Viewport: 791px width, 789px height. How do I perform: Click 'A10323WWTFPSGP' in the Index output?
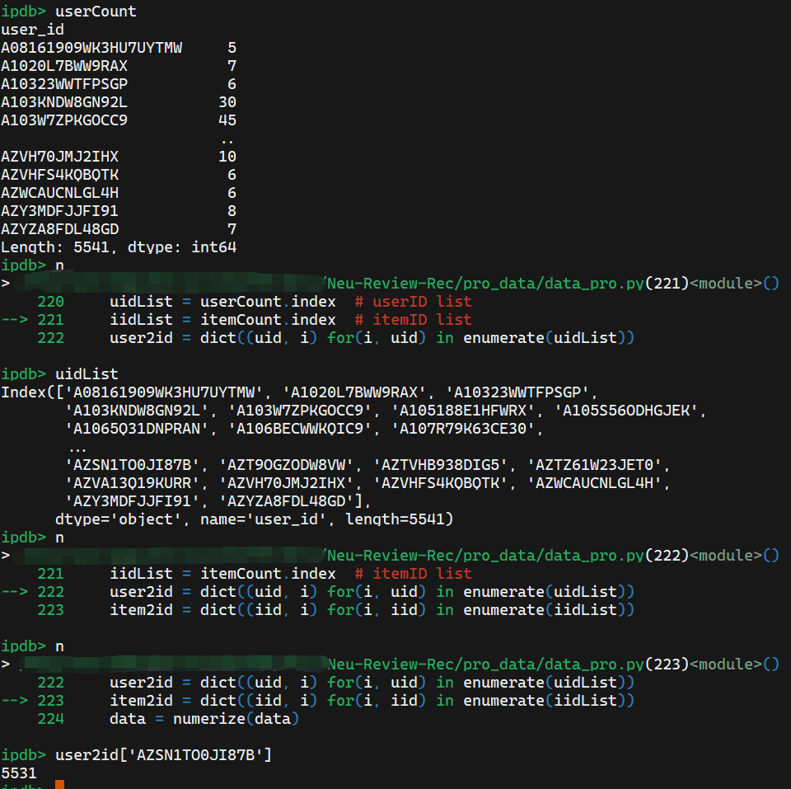(x=517, y=392)
